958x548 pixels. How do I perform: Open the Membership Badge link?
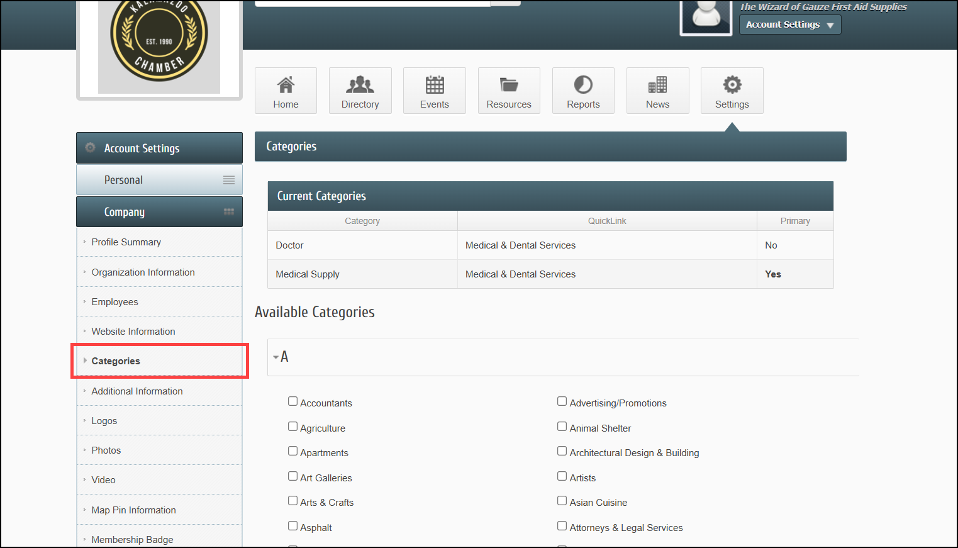point(132,539)
